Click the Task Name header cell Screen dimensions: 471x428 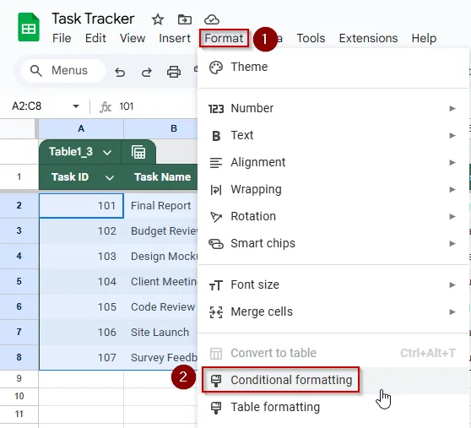click(160, 177)
